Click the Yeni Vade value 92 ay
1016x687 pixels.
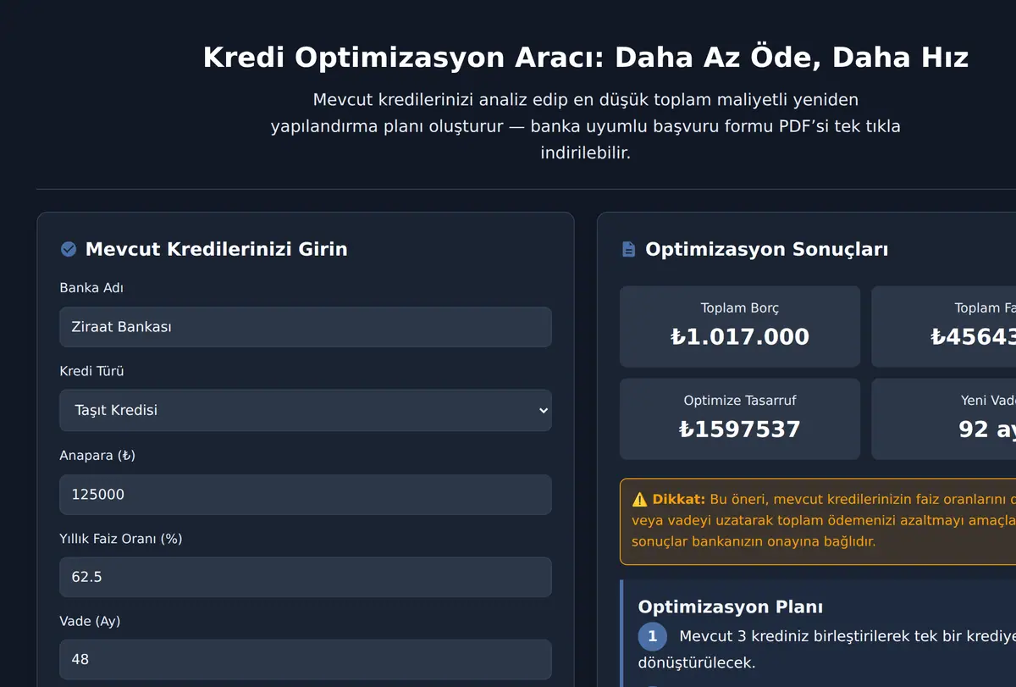[987, 429]
